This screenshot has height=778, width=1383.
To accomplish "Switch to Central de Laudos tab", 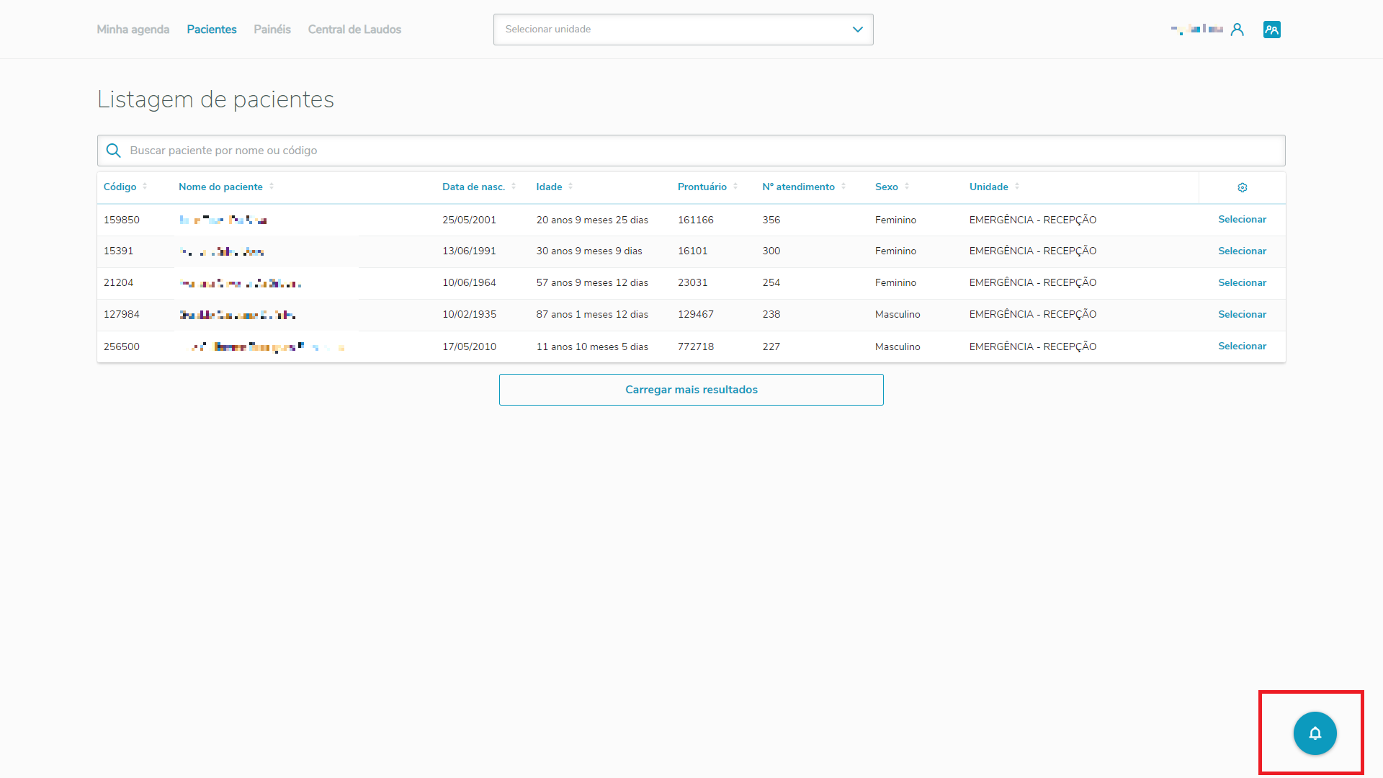I will (x=354, y=30).
